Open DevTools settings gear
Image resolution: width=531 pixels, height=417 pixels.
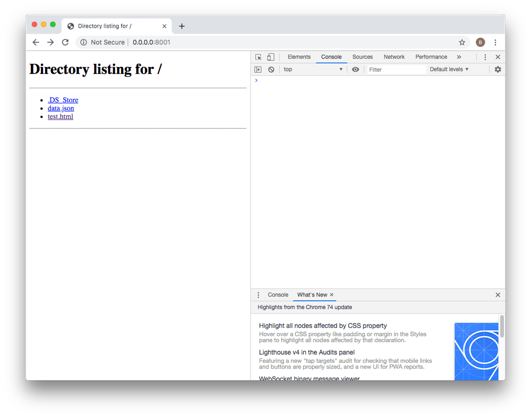pos(498,69)
